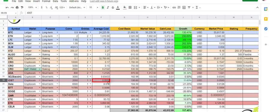
Task: Open the View menu
Action: pos(28,1)
